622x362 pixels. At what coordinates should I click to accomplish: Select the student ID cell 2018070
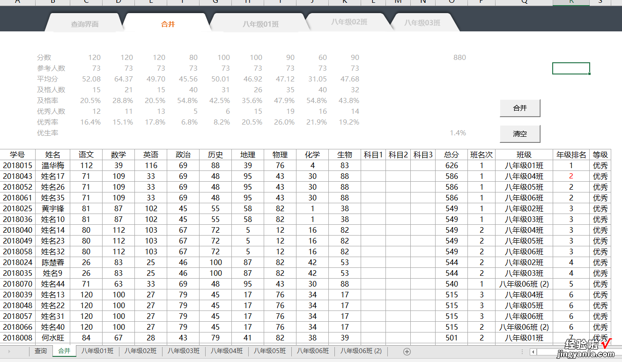pyautogui.click(x=17, y=284)
